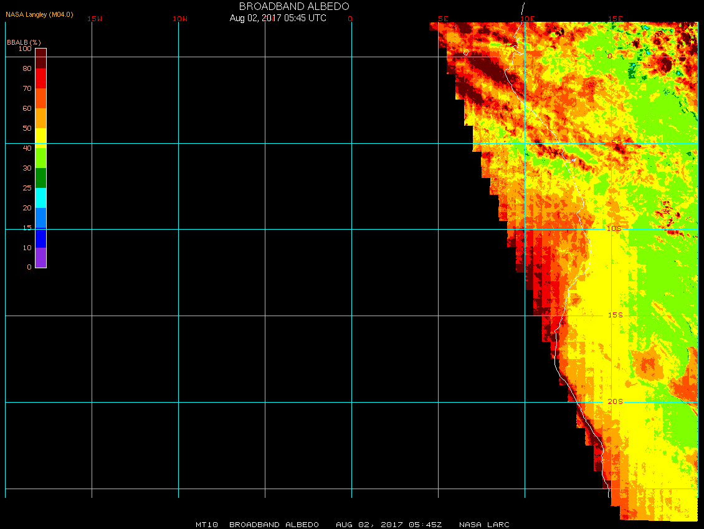Click legend value '50'
Screen dimensions: 704x529
point(27,128)
